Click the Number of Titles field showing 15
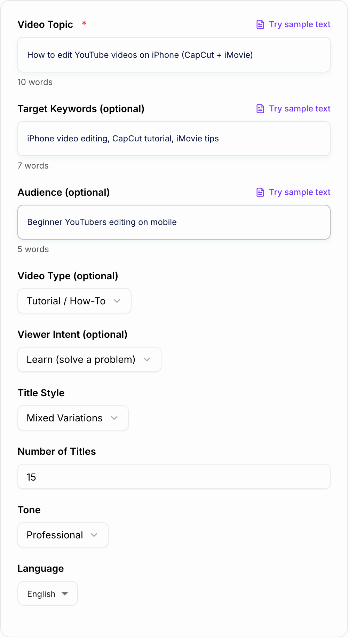 point(174,476)
